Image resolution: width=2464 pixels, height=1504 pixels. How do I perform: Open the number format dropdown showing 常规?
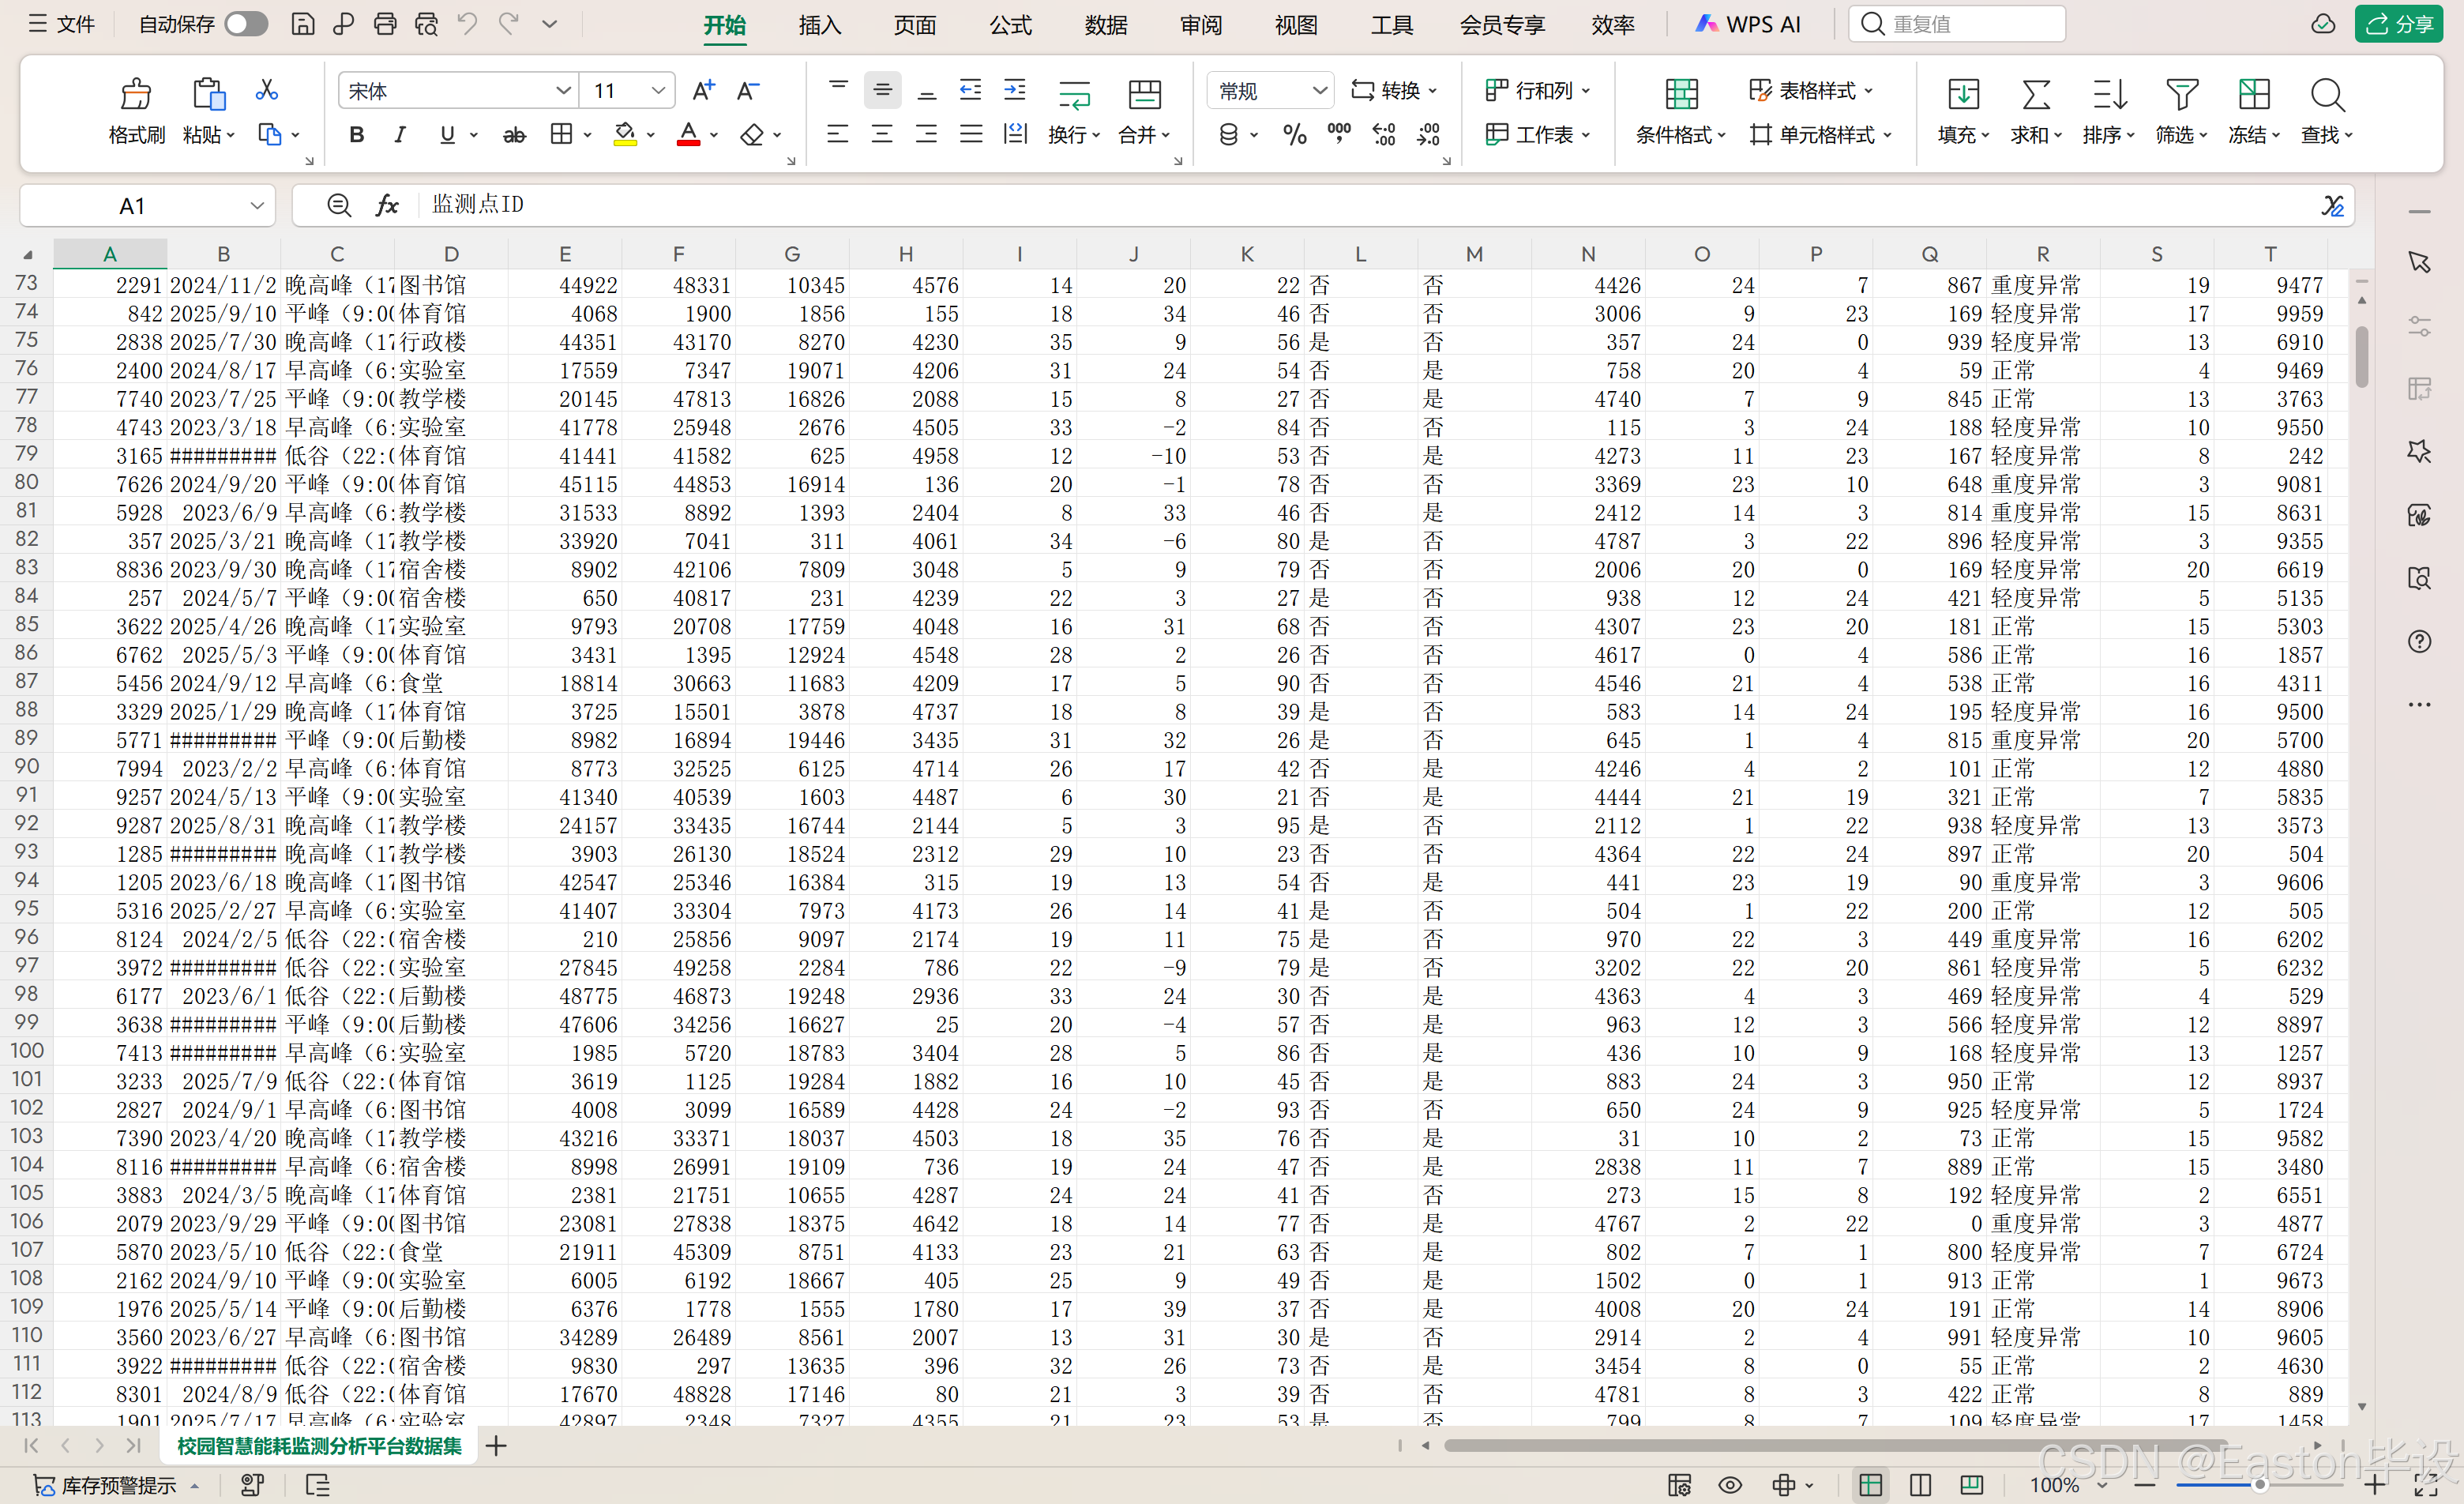[1320, 91]
